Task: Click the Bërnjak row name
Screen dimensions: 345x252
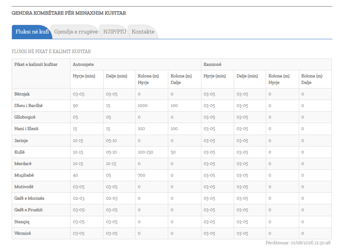Action: click(x=22, y=94)
